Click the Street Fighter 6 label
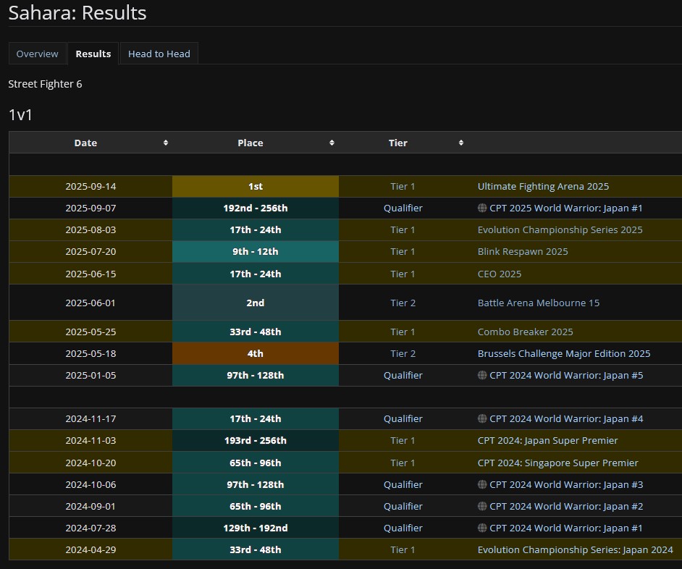This screenshot has height=569, width=682. (x=45, y=84)
